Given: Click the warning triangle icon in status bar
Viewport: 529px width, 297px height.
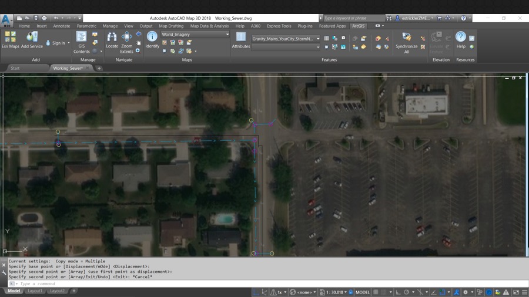Looking at the screenshot, I should coord(507,292).
